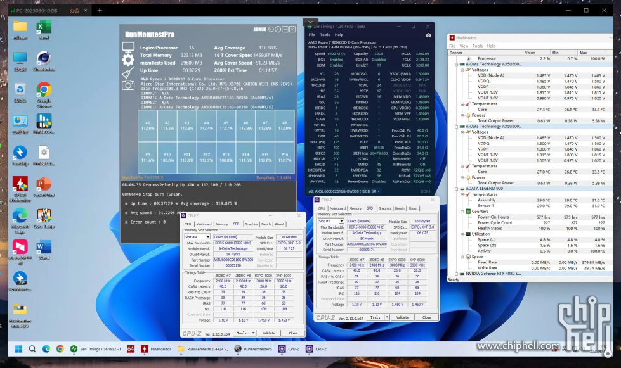621x368 pixels.
Task: Click the Max column header in HWMonitor
Action: click(x=592, y=53)
